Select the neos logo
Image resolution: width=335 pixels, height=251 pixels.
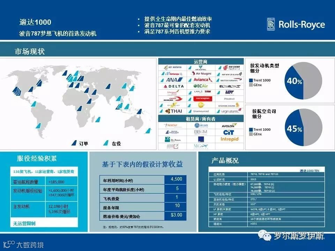tap(173, 99)
